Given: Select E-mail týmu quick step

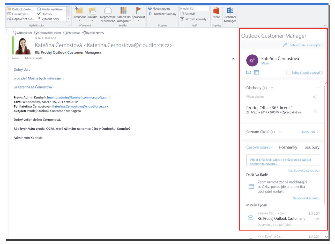Looking at the screenshot, I should [18, 14].
